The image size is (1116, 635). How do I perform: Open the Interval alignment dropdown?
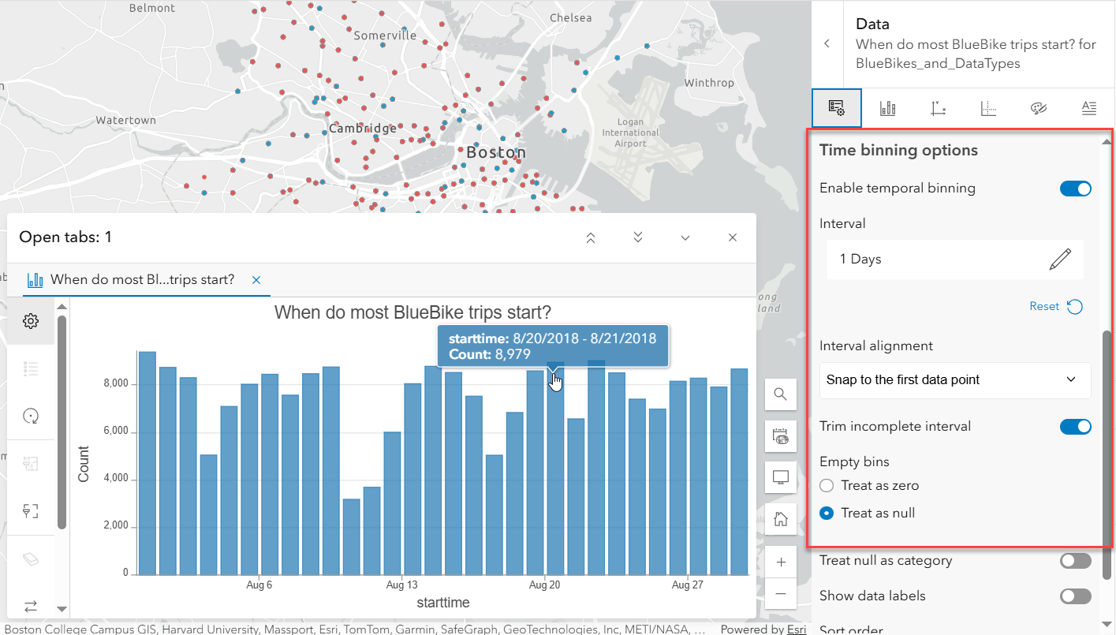pyautogui.click(x=955, y=380)
